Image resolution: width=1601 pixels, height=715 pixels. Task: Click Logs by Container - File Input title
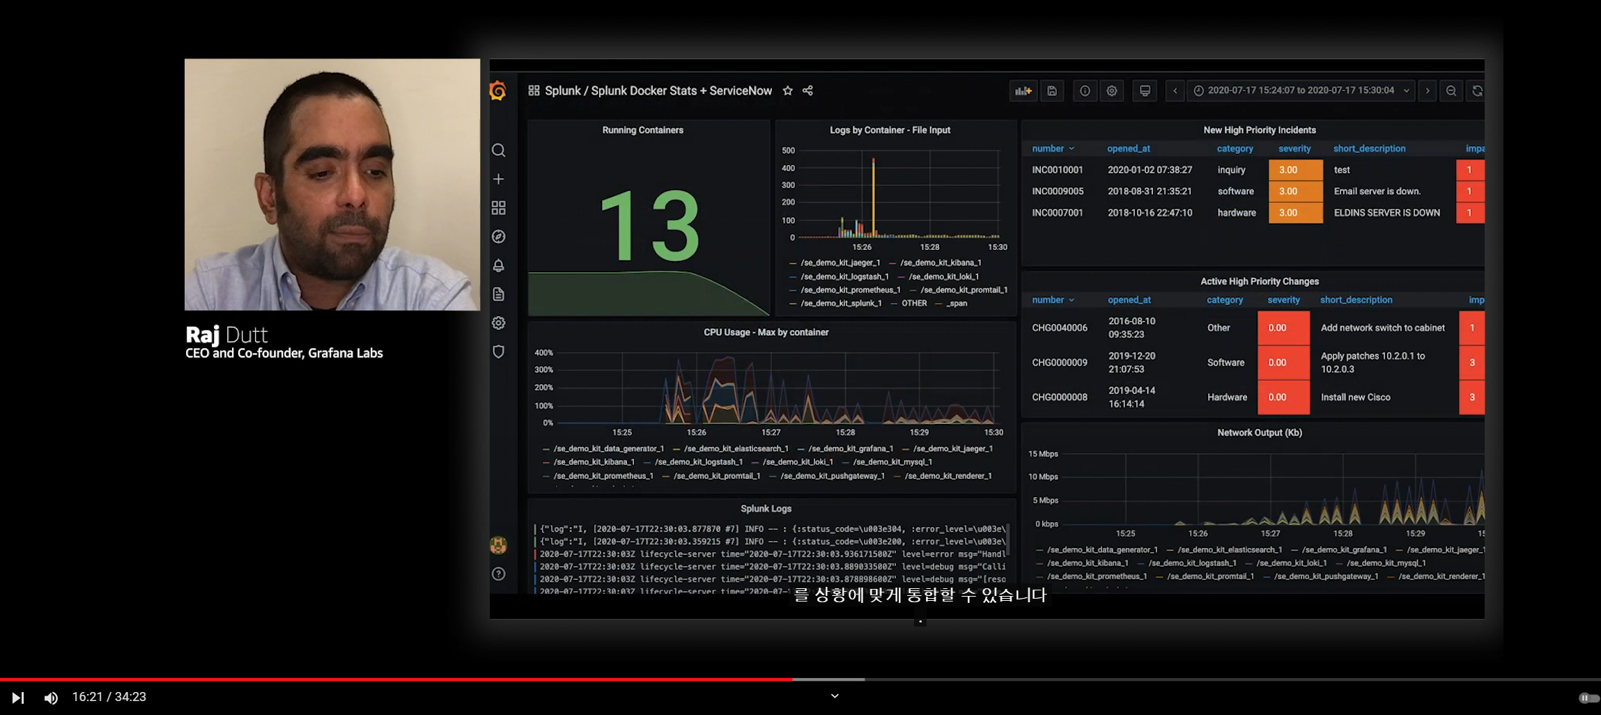[890, 130]
